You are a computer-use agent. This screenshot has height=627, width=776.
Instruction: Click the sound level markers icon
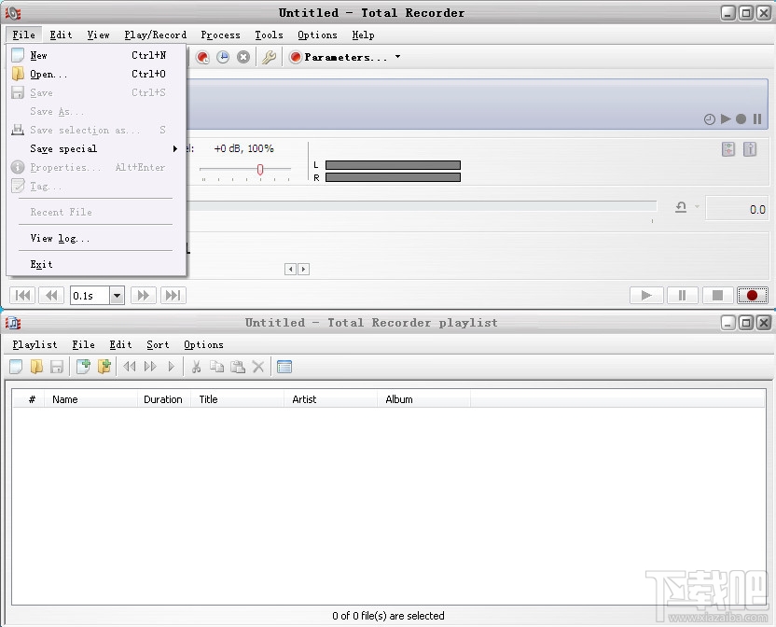point(728,148)
